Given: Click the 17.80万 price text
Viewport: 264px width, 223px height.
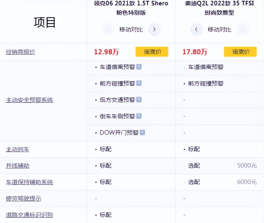Looking at the screenshot, I should click(195, 52).
